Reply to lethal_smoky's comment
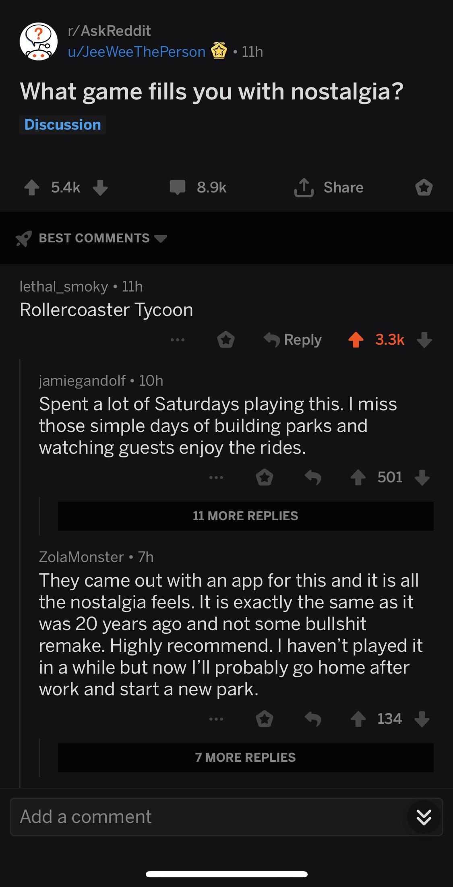The image size is (453, 887). point(293,340)
